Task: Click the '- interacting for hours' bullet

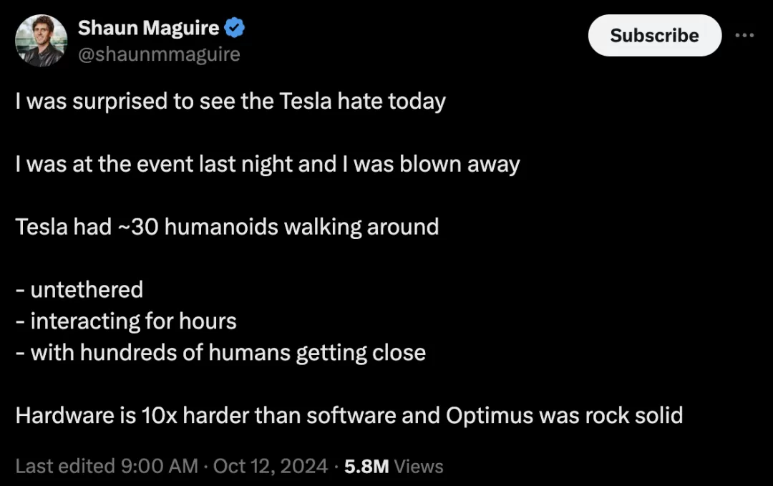Action: click(x=126, y=321)
